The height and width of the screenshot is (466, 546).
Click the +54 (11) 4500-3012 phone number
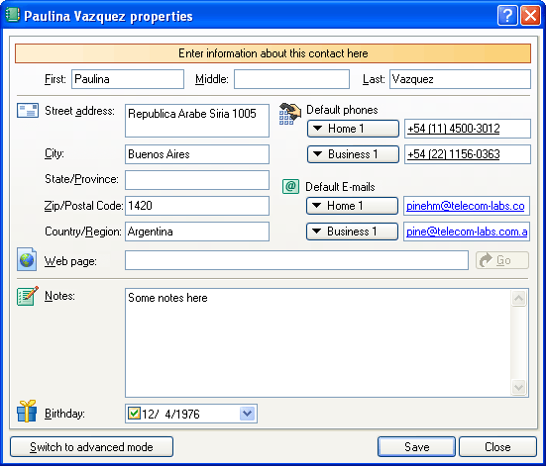[x=454, y=129]
